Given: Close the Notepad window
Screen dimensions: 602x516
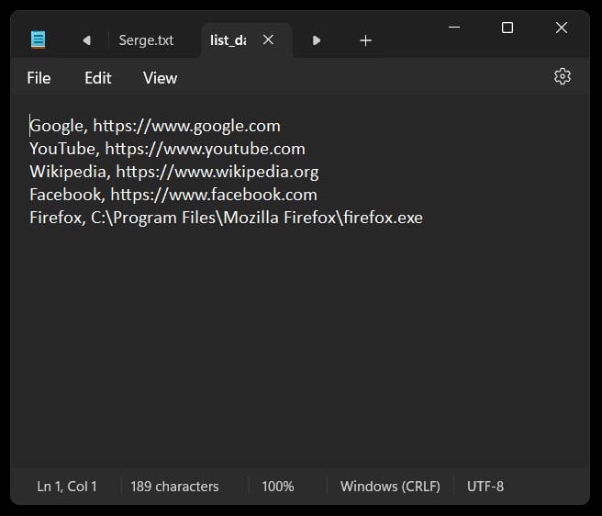Looking at the screenshot, I should [562, 28].
